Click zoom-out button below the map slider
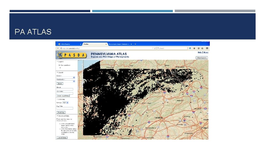This screenshot has width=265, height=149. 83,86
